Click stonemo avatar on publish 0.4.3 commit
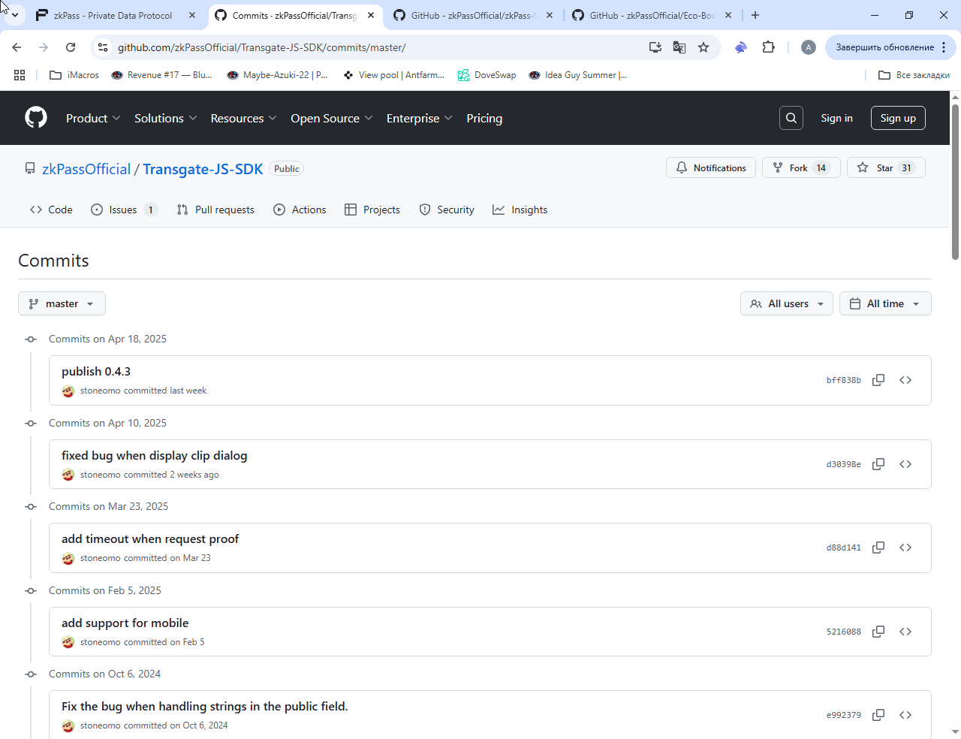Screen dimensions: 961x739 (x=68, y=391)
